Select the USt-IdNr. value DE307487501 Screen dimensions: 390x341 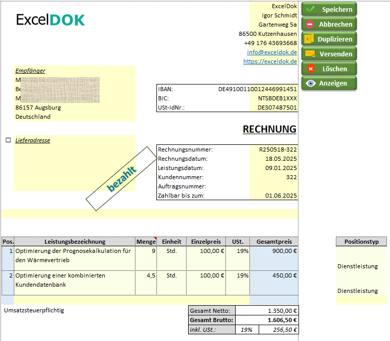[x=277, y=108]
